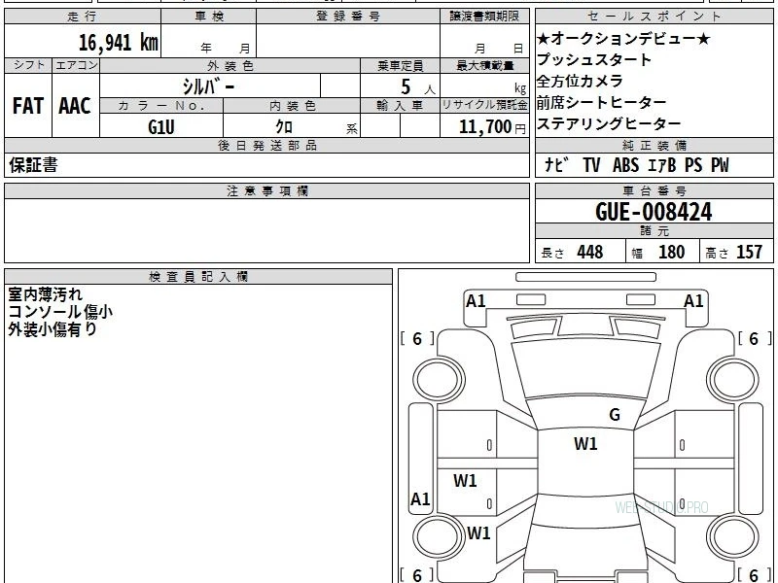
Task: Click the 最大積載量 header
Action: click(x=484, y=66)
